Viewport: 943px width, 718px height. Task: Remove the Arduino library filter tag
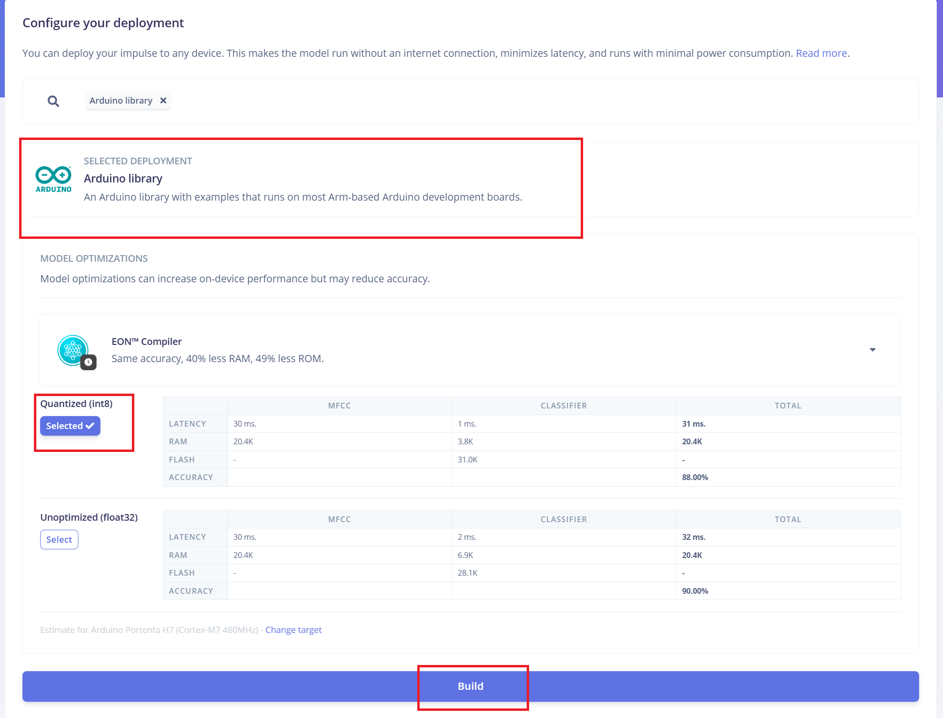point(163,100)
